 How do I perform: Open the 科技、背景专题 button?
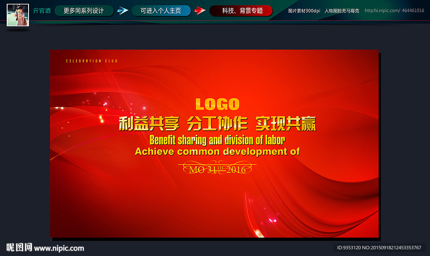[x=241, y=11]
